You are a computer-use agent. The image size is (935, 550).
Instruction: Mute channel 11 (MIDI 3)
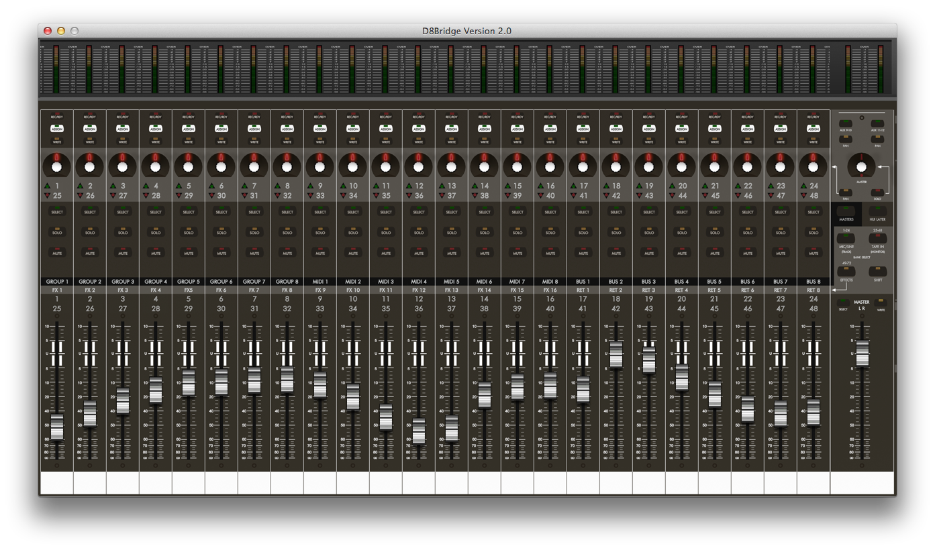[386, 252]
